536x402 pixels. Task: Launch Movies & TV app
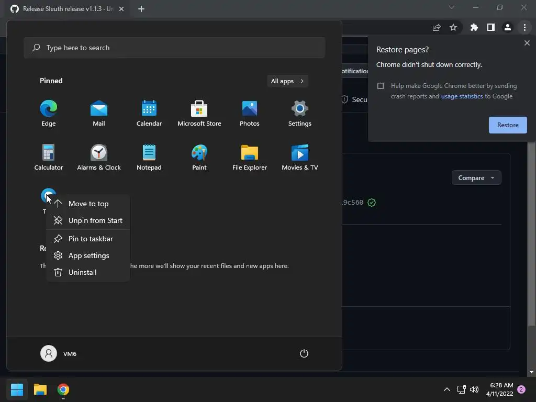(x=300, y=158)
